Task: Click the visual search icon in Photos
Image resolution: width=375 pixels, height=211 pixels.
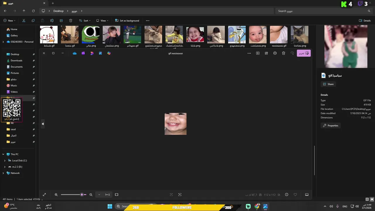Action: pyautogui.click(x=180, y=195)
